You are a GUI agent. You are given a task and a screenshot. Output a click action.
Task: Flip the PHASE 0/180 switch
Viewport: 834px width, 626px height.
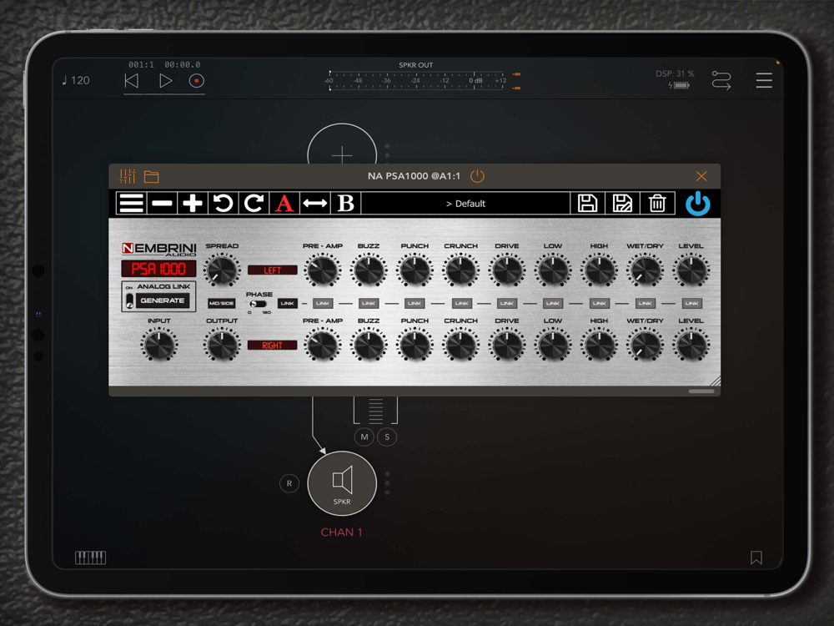pyautogui.click(x=258, y=304)
